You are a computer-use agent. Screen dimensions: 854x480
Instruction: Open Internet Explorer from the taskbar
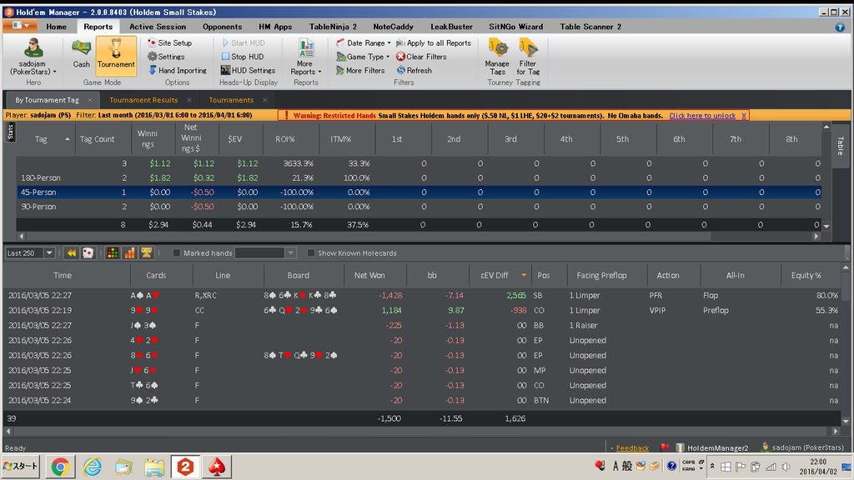[x=92, y=467]
